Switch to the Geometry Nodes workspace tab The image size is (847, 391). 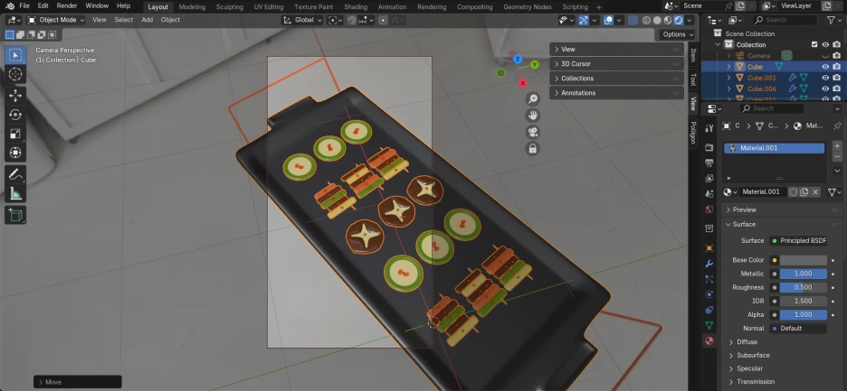point(528,7)
